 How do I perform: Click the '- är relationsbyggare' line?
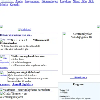pyautogui.click(x=21, y=62)
